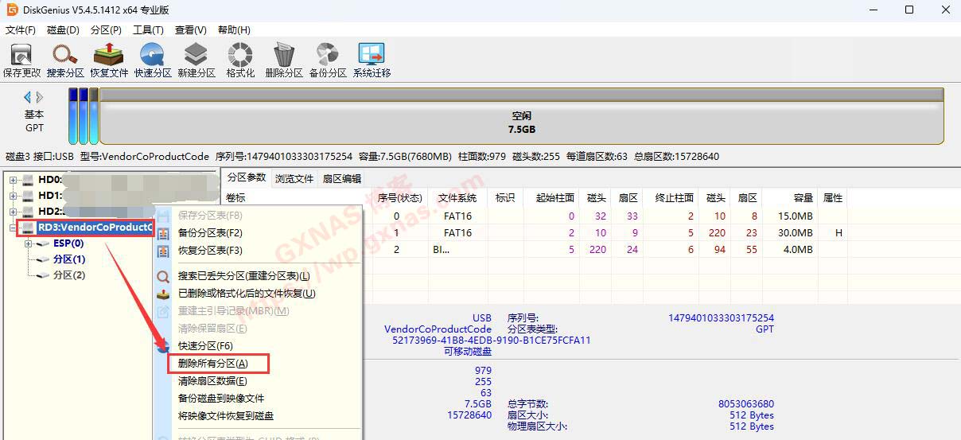Select 分区(2) in the disk tree
This screenshot has height=440, width=961.
(x=69, y=275)
